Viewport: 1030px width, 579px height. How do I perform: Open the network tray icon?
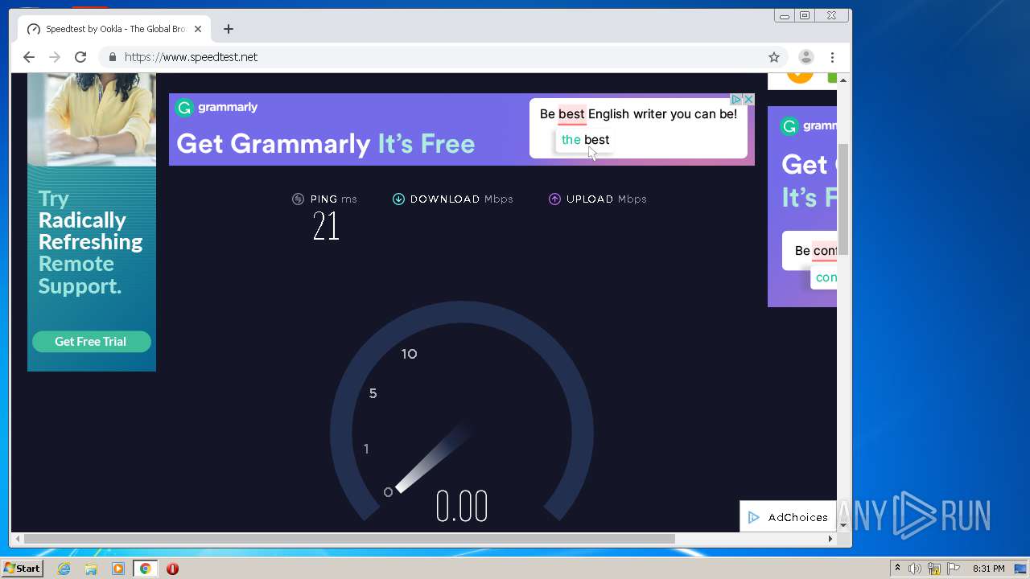pos(934,569)
